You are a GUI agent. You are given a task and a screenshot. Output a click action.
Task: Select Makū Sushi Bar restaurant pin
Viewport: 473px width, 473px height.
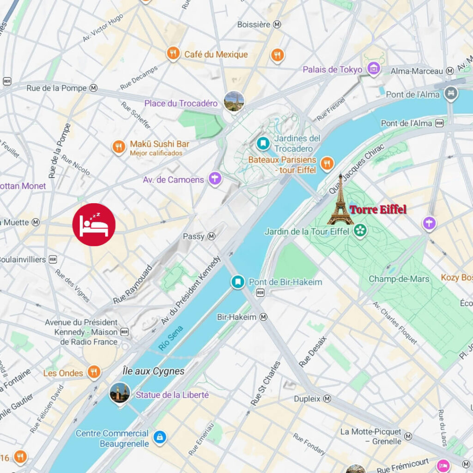(x=119, y=147)
